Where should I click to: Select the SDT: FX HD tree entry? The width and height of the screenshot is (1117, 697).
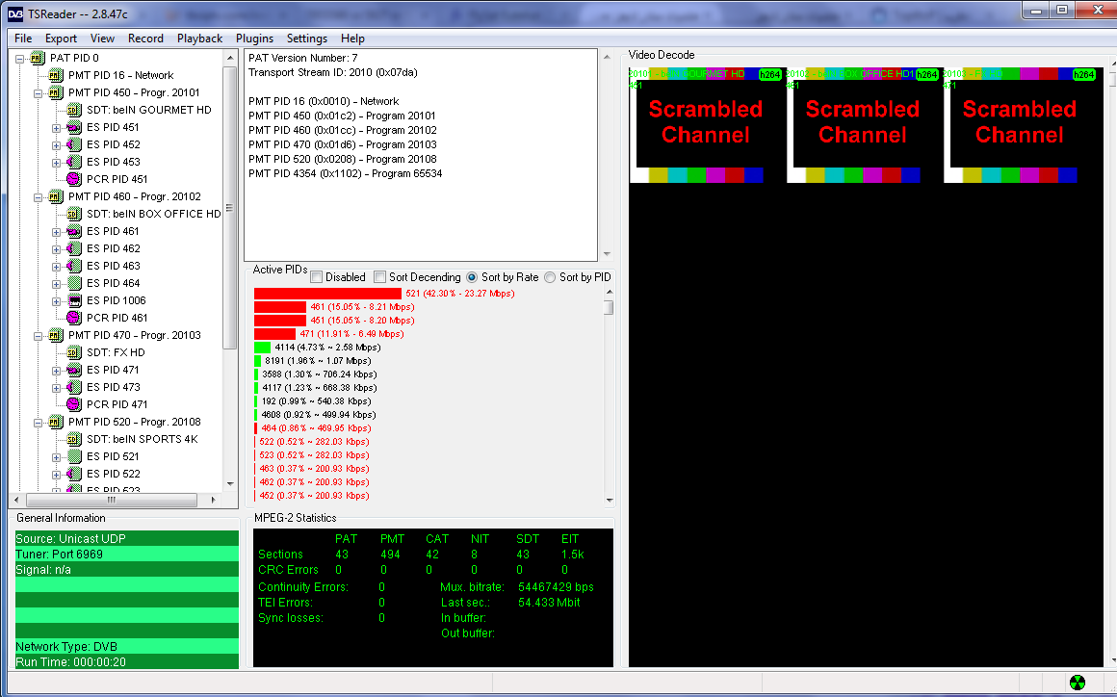tap(116, 352)
